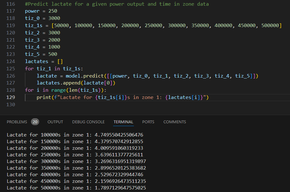Click terminal value 2.8996520125383682

(120, 168)
